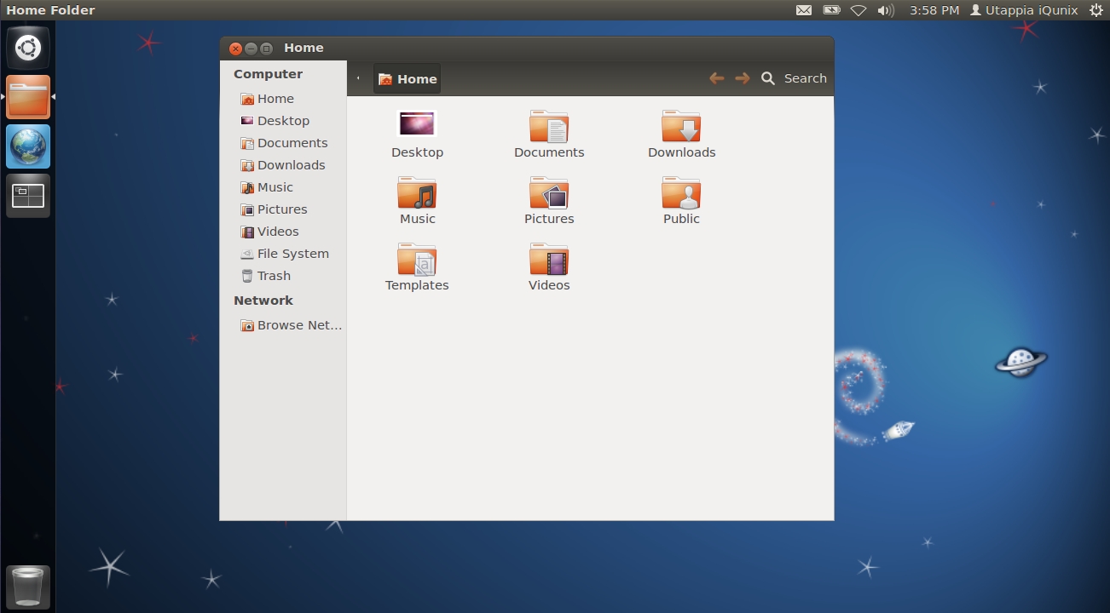Screen dimensions: 1110x613
Task: Expand the path bar left arrow
Action: tap(358, 78)
